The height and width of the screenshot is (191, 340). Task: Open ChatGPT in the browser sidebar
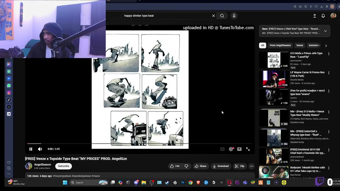9,71
